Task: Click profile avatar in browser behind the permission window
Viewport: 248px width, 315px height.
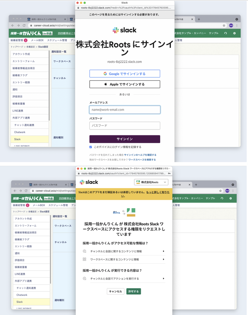Action: tap(227, 191)
